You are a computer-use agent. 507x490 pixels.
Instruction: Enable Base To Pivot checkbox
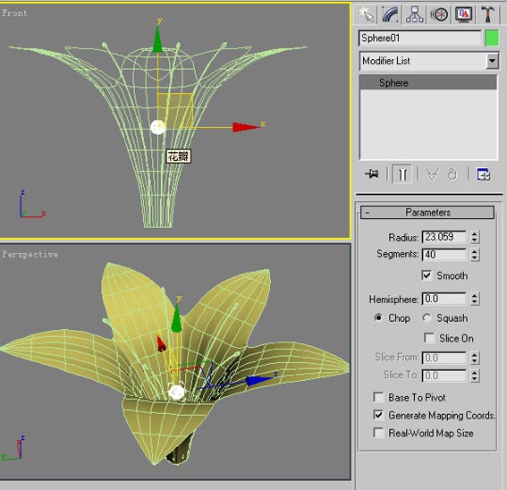(x=378, y=397)
